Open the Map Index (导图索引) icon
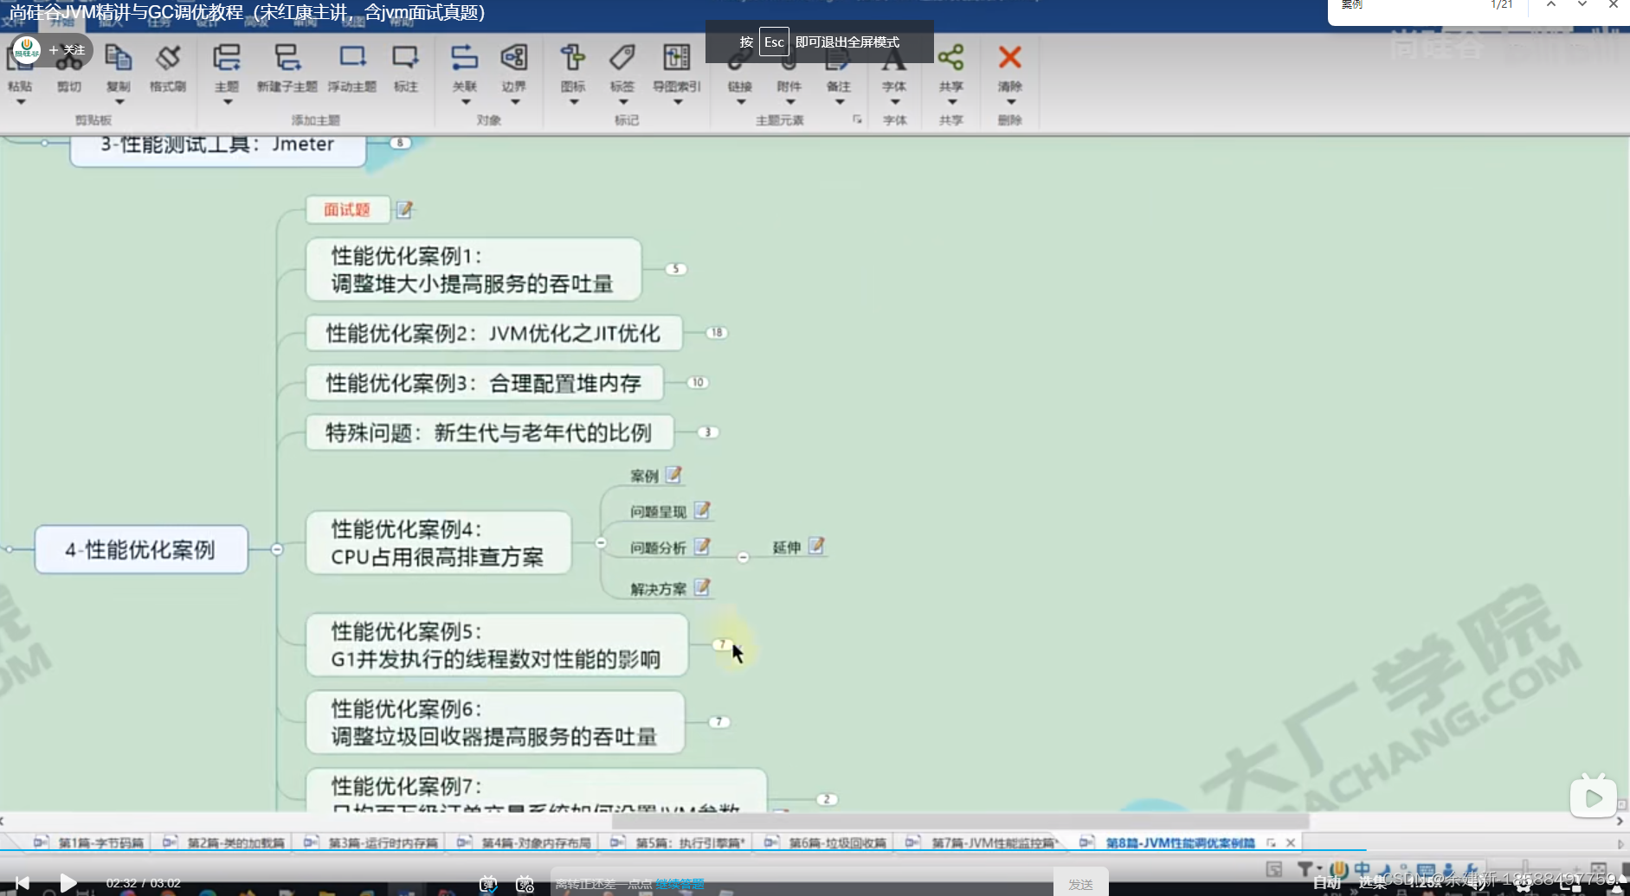 point(677,58)
